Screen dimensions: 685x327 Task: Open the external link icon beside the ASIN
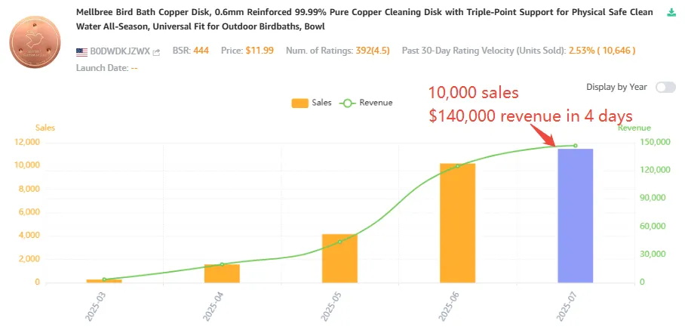click(x=156, y=52)
